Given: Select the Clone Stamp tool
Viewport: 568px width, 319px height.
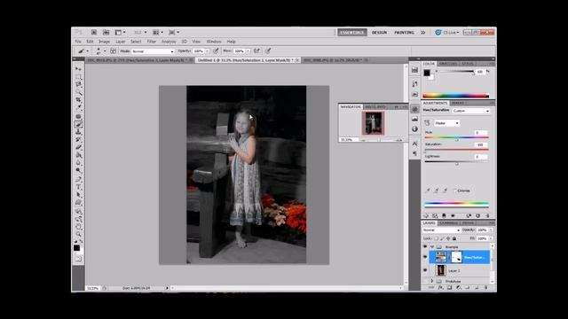Looking at the screenshot, I should point(78,132).
